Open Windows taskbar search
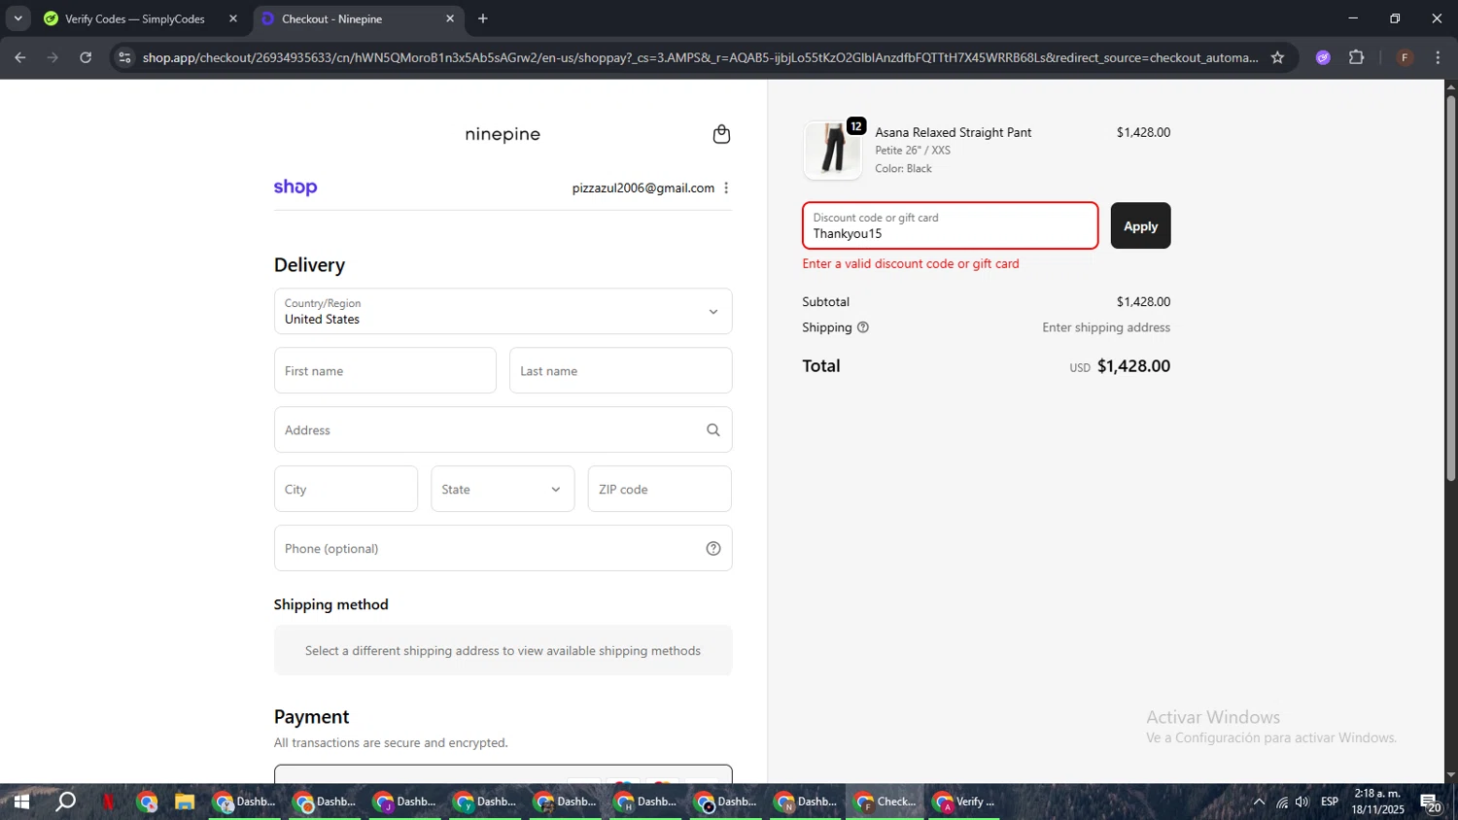 65,802
